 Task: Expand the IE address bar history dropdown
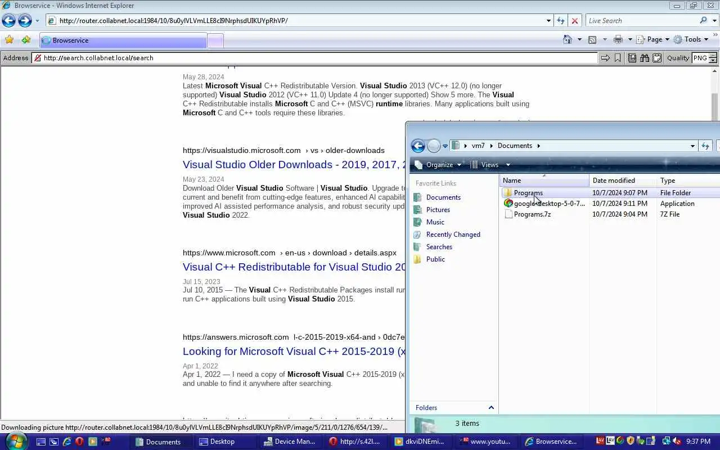click(x=548, y=21)
